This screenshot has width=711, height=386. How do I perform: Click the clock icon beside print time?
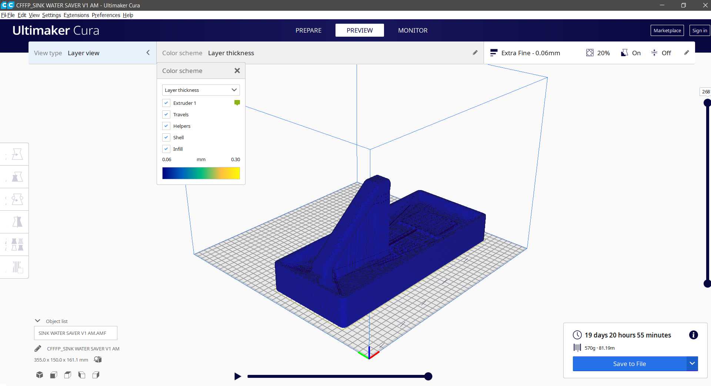click(577, 335)
